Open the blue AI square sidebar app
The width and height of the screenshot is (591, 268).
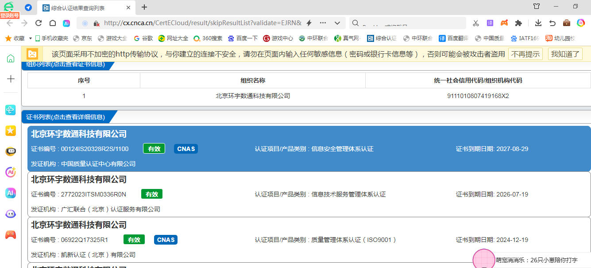pyautogui.click(x=11, y=193)
